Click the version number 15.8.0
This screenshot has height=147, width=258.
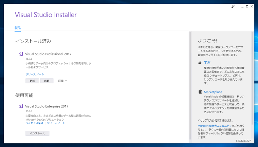(x=29, y=111)
